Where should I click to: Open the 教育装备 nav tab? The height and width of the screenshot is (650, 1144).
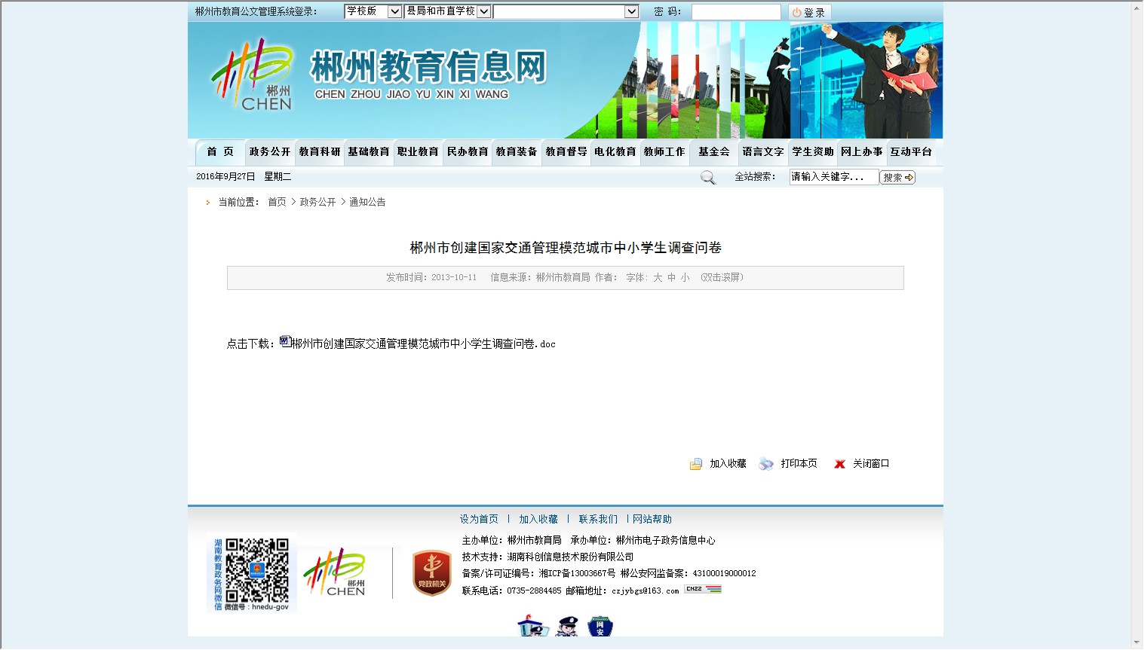pyautogui.click(x=517, y=152)
